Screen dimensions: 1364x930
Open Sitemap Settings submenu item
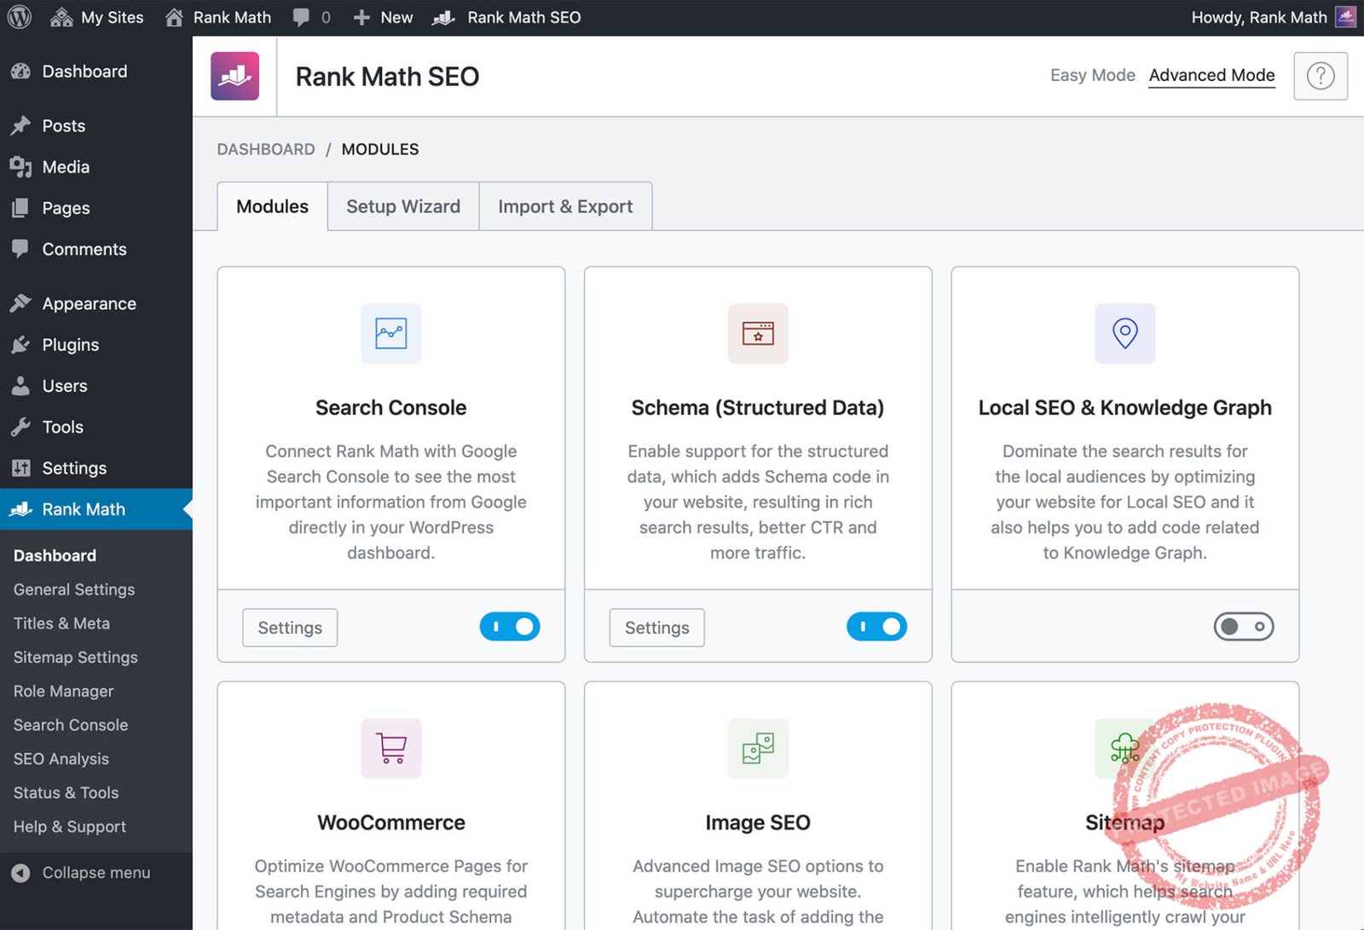(x=76, y=657)
